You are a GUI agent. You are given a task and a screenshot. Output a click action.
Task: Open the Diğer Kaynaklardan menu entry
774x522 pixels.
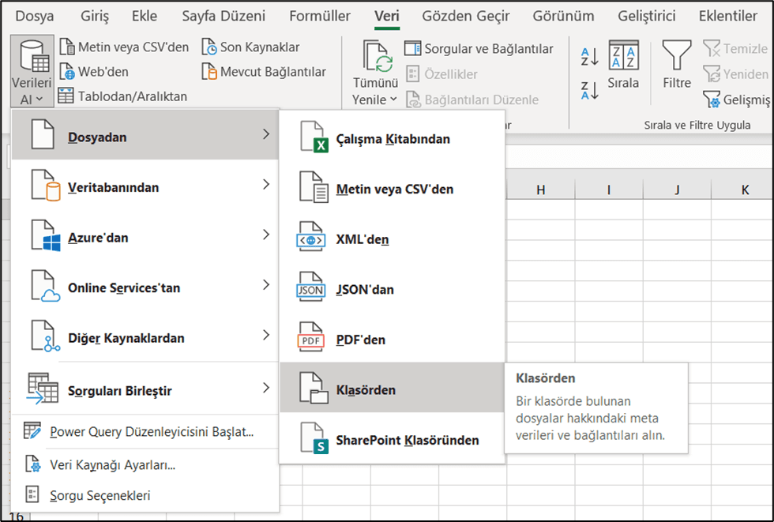pyautogui.click(x=145, y=336)
